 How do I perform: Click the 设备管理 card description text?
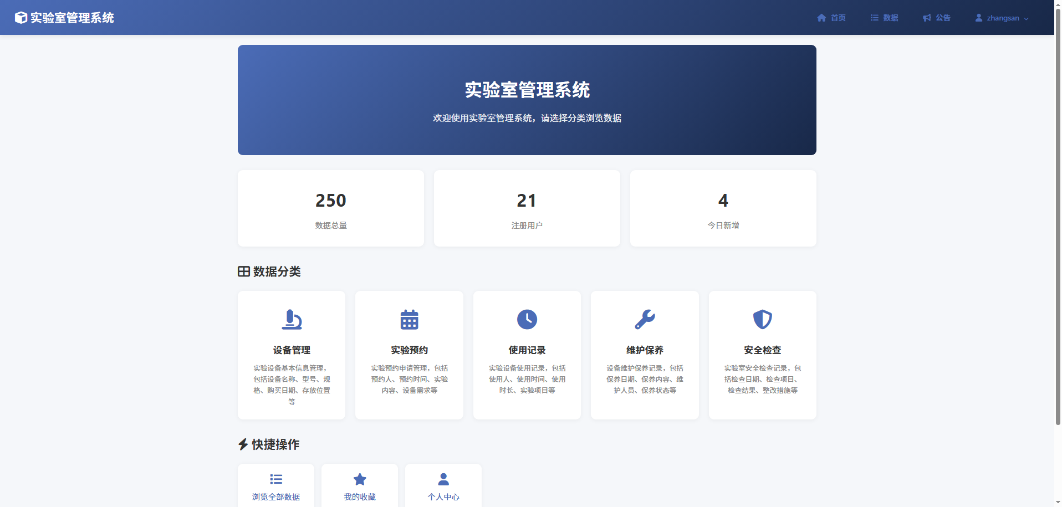tap(292, 385)
